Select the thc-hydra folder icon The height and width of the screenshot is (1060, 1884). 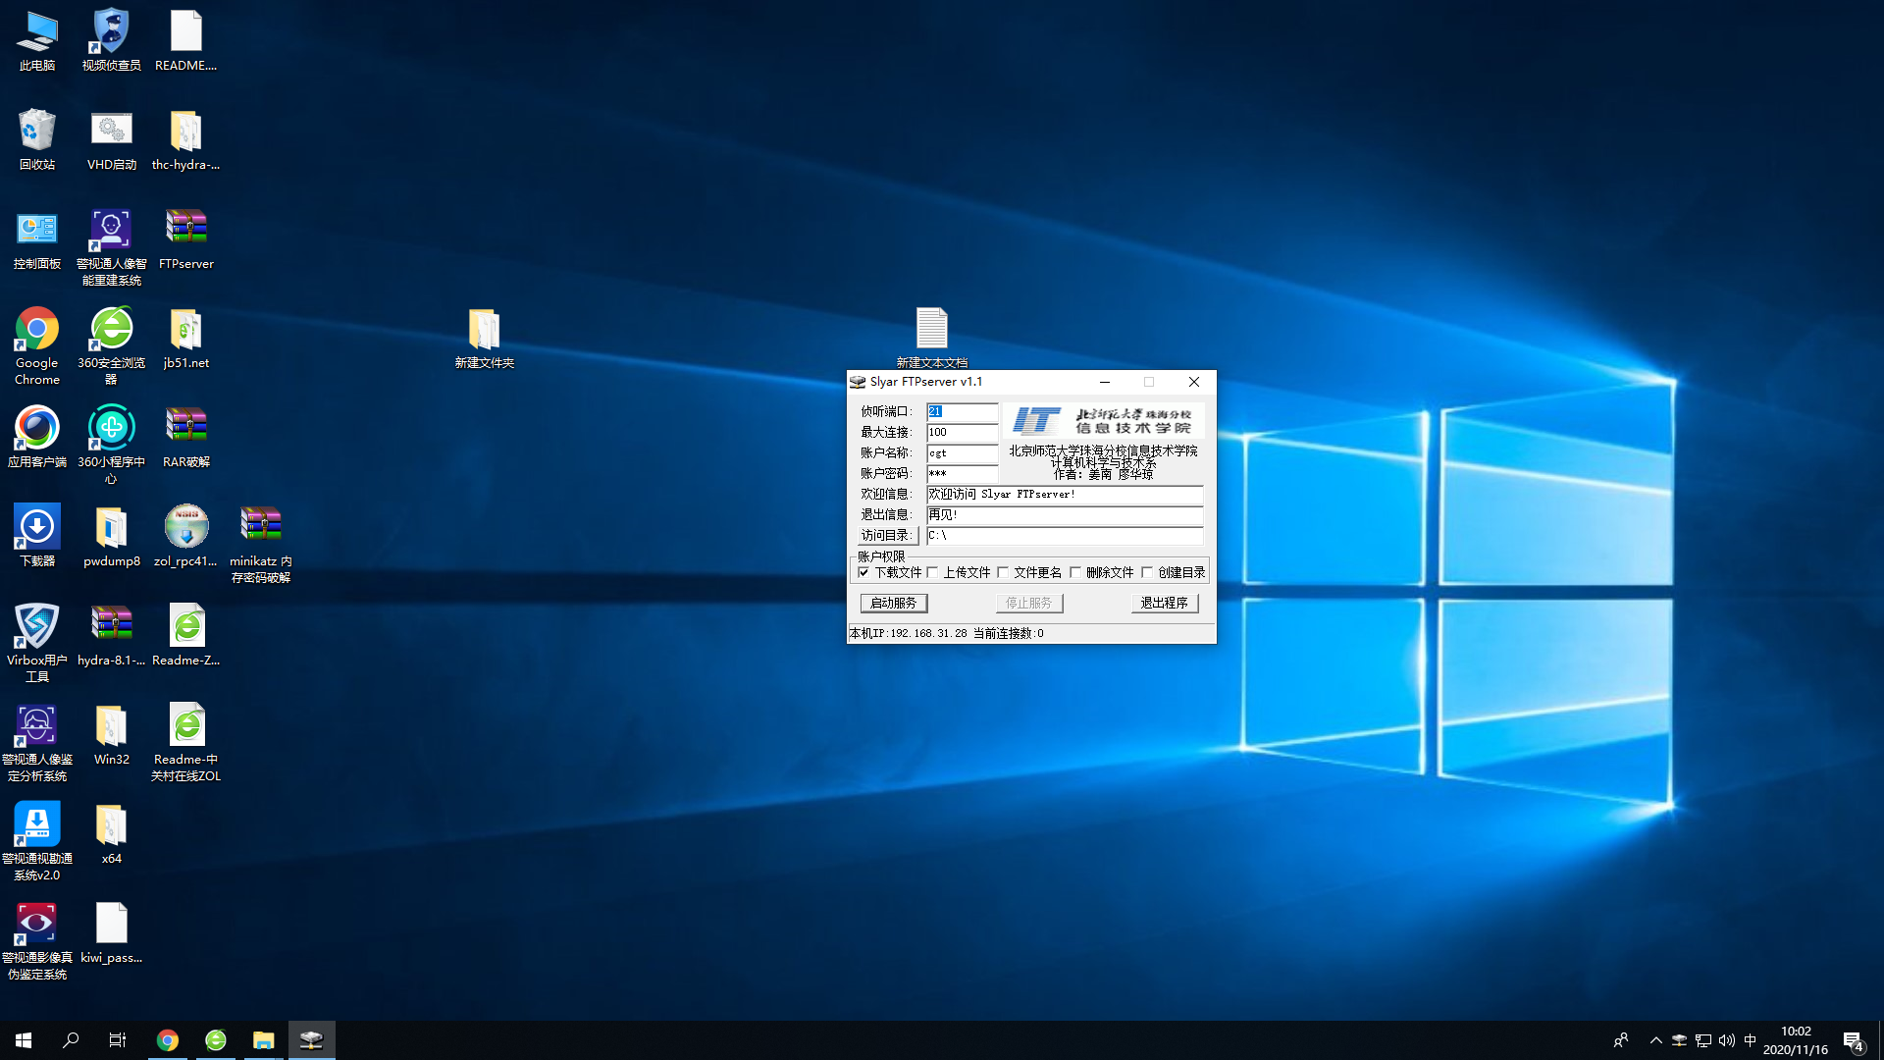[185, 130]
